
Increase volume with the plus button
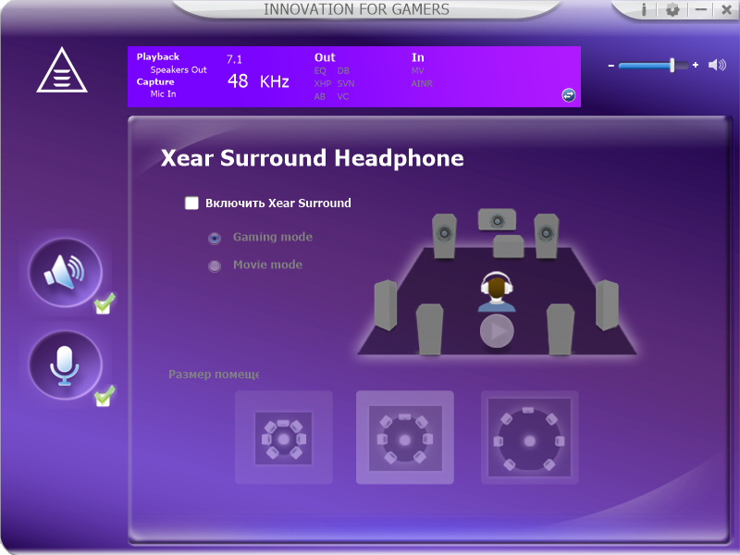click(x=696, y=65)
